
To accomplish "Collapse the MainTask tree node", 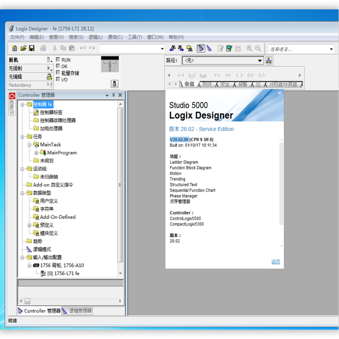I will [x=30, y=145].
